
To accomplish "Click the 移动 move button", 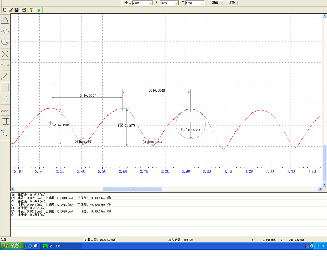I will pos(231,3).
